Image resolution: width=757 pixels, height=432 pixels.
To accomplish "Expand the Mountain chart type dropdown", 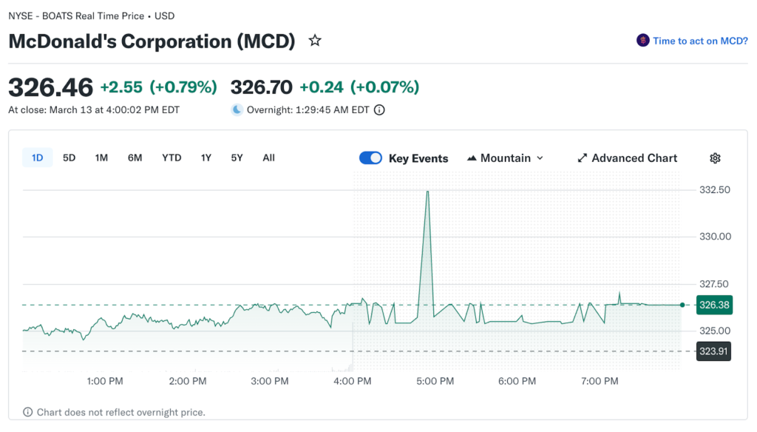I will (506, 158).
